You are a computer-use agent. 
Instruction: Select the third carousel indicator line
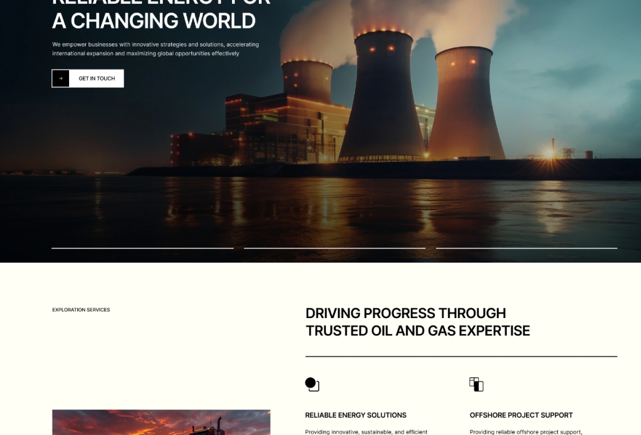[527, 248]
